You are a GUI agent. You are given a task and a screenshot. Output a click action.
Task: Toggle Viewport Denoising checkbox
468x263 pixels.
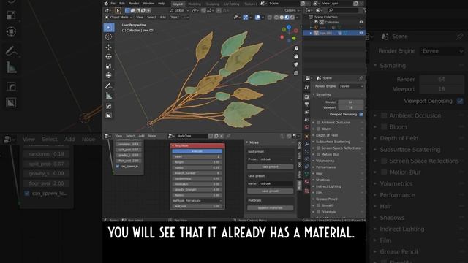pyautogui.click(x=361, y=114)
